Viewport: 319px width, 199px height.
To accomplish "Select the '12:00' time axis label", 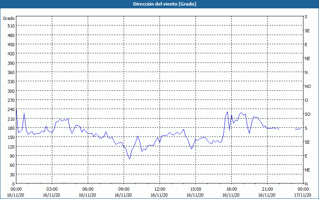I will pyautogui.click(x=160, y=189).
